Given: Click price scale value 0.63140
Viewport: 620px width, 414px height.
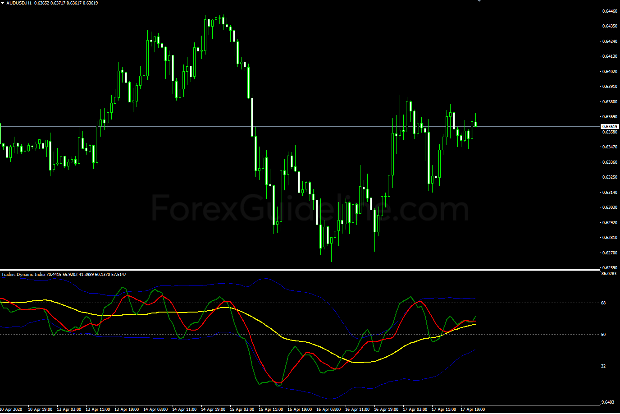Looking at the screenshot, I should click(610, 192).
